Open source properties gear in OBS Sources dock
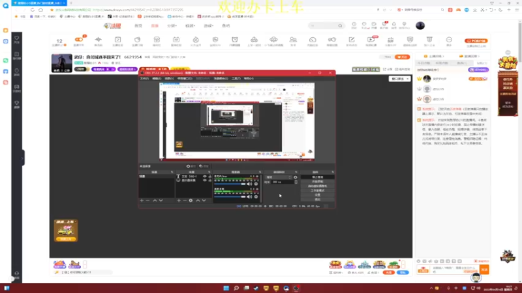Viewport: 522px width, 293px height. (x=191, y=201)
